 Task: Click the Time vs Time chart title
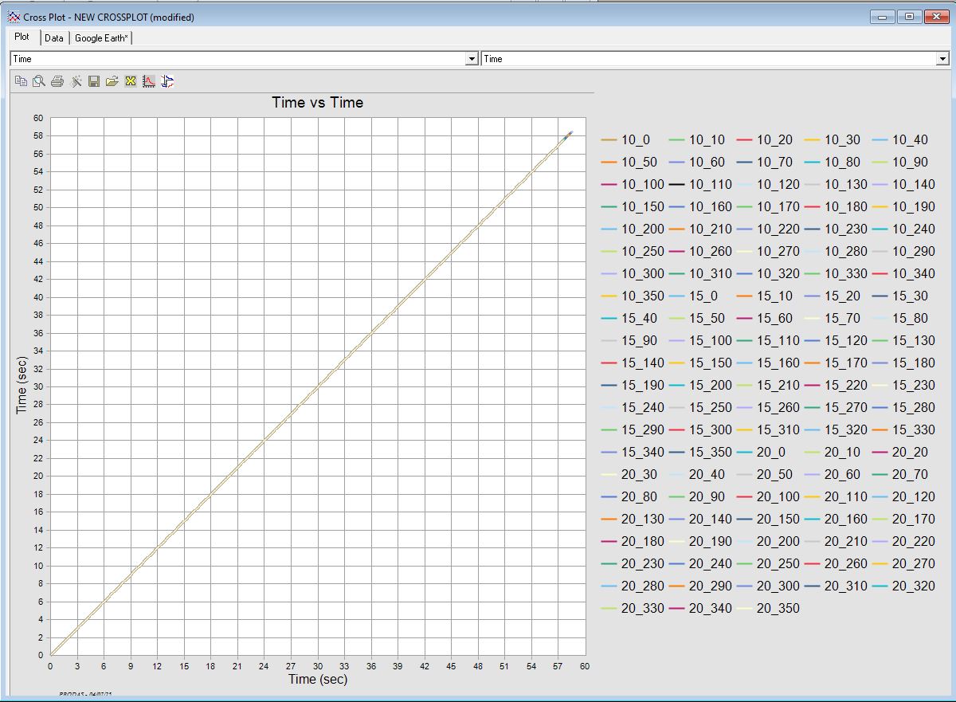pyautogui.click(x=317, y=103)
